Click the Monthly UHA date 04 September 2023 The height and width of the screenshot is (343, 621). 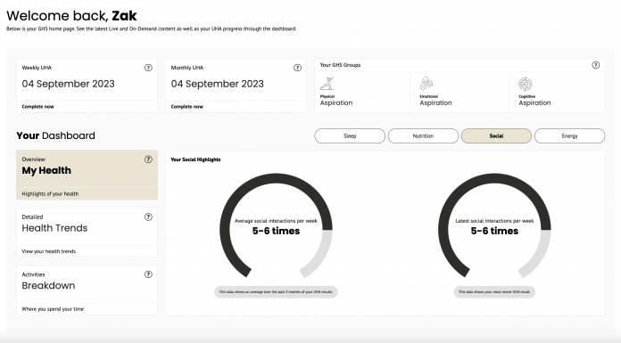(218, 84)
